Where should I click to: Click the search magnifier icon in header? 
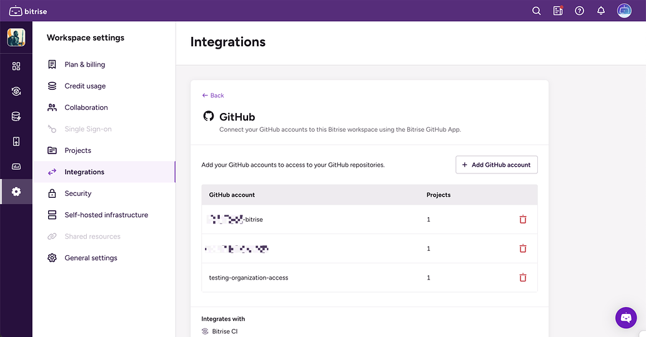pyautogui.click(x=536, y=11)
